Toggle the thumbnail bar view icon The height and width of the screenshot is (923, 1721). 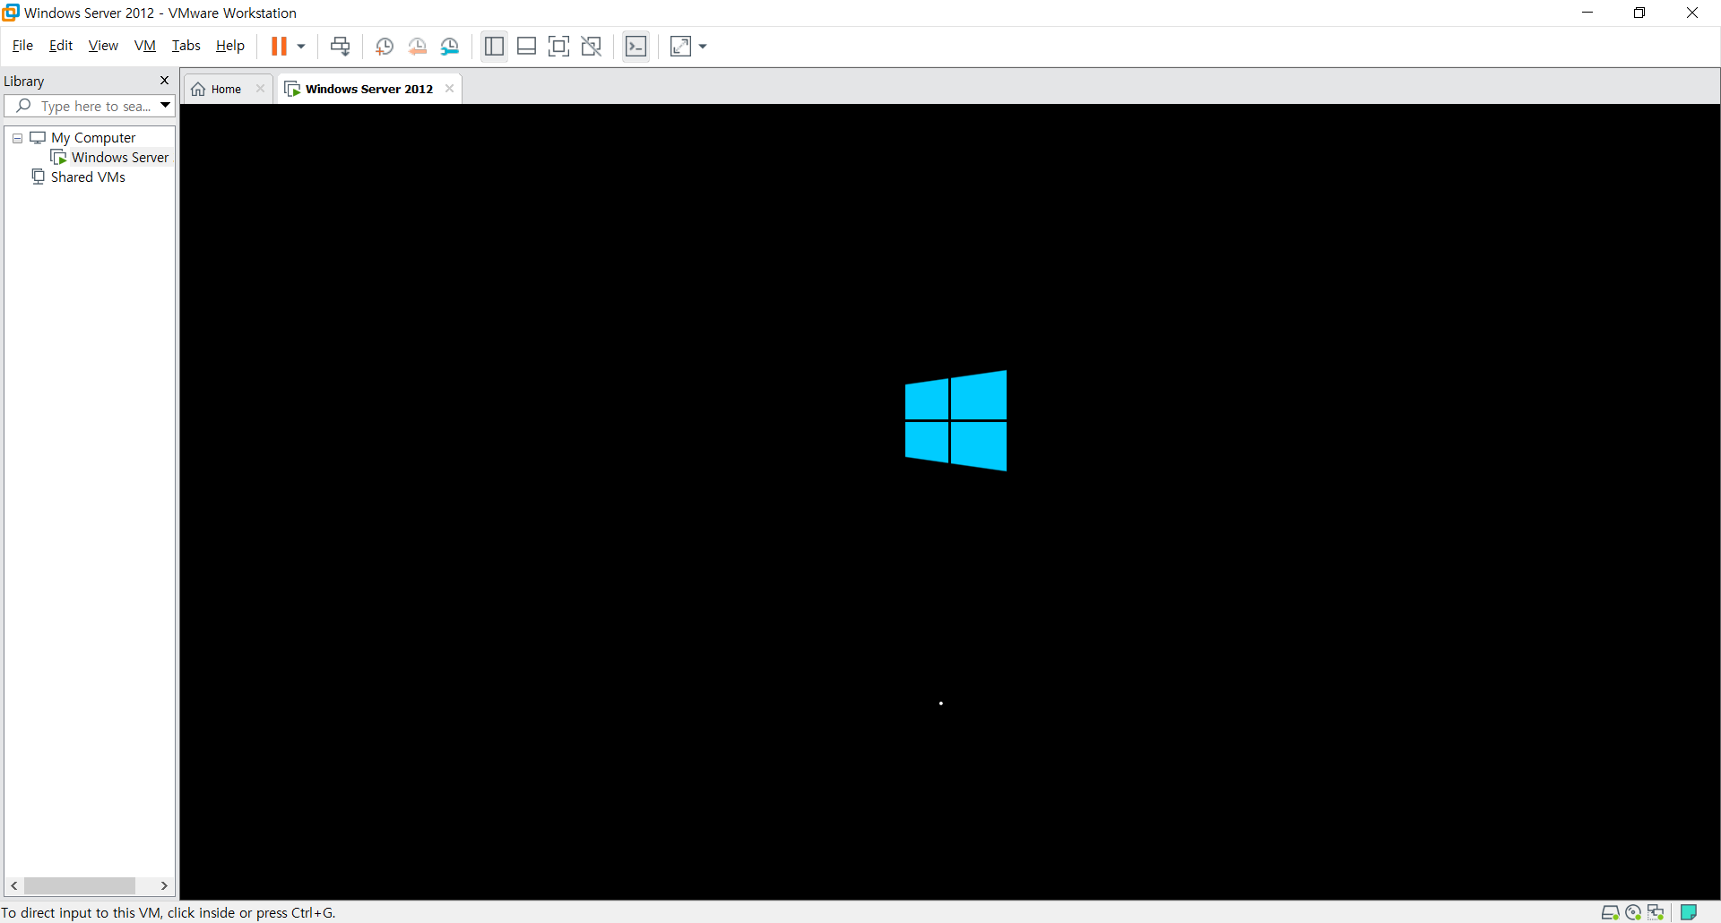tap(527, 47)
